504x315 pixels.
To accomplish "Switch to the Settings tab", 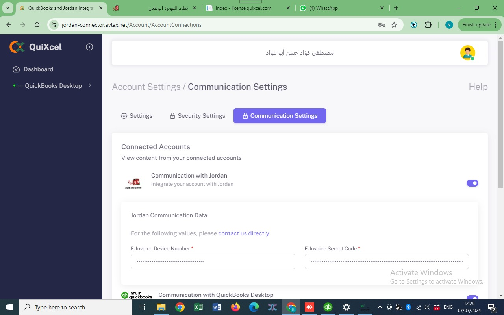I will [137, 116].
